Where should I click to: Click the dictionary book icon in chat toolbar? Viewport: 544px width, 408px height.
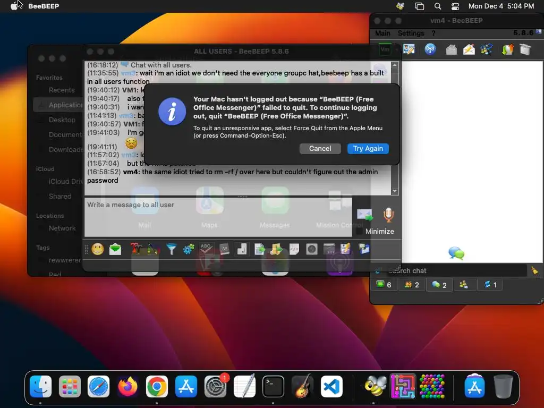point(224,249)
